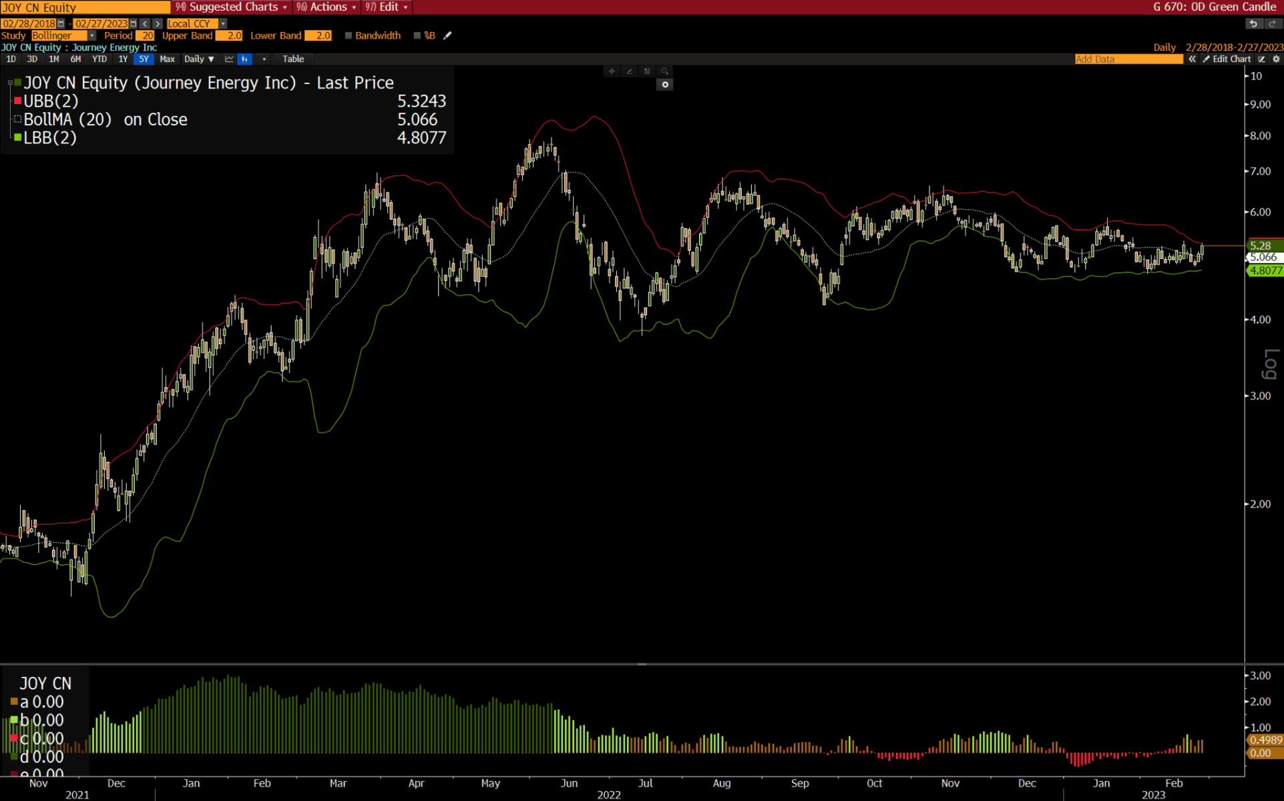The image size is (1284, 801).
Task: Click the undo arrow icon
Action: pos(1253,23)
